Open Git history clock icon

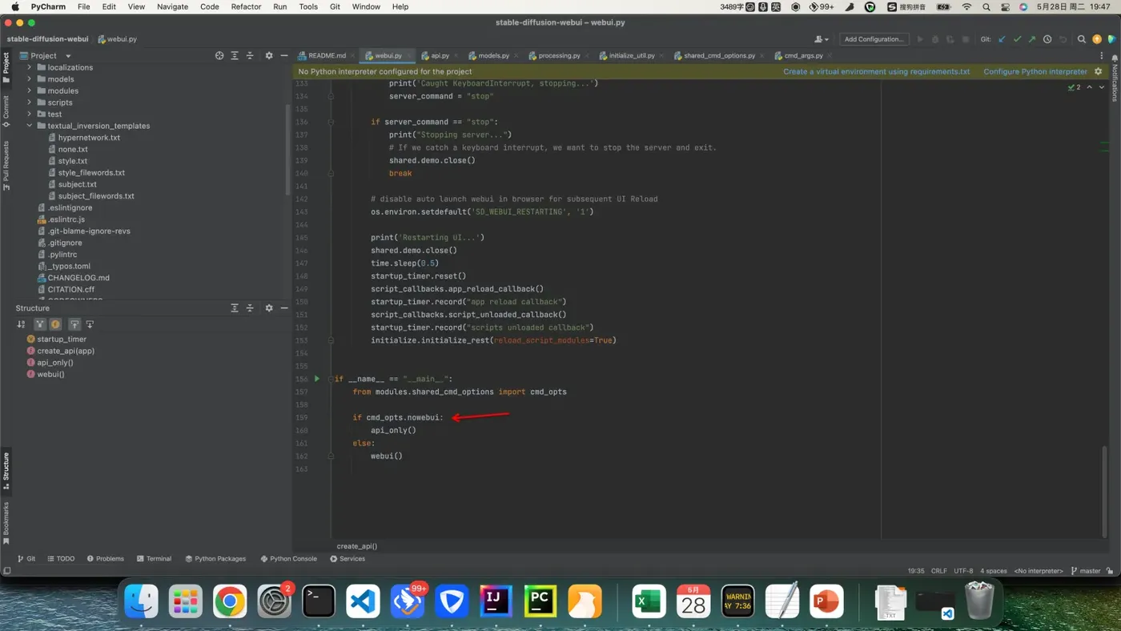coord(1047,39)
